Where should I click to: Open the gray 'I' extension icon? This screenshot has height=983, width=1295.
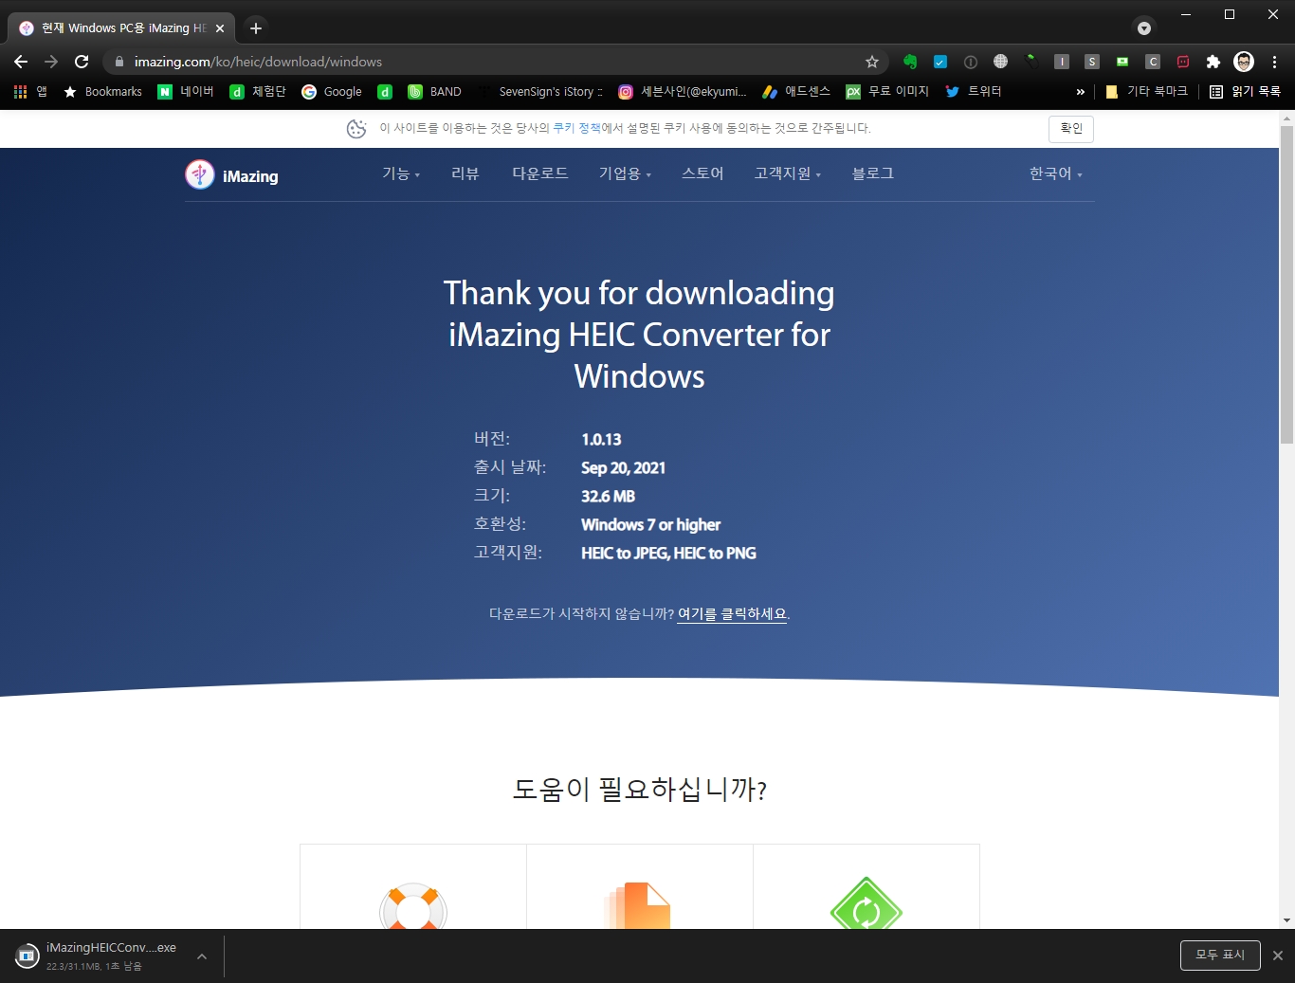click(x=1062, y=62)
